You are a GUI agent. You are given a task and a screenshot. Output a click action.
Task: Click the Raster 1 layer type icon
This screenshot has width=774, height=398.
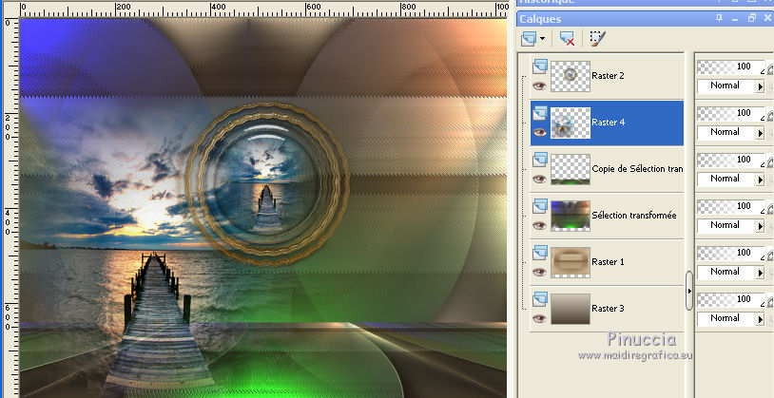[x=540, y=253]
